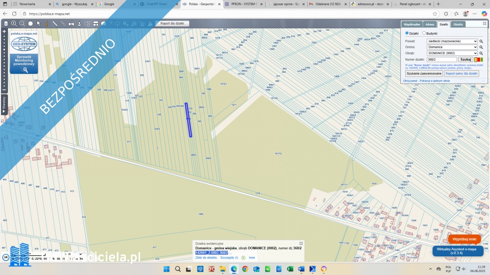
Task: Click the Szukanie zaawansowane button
Action: pyautogui.click(x=424, y=73)
